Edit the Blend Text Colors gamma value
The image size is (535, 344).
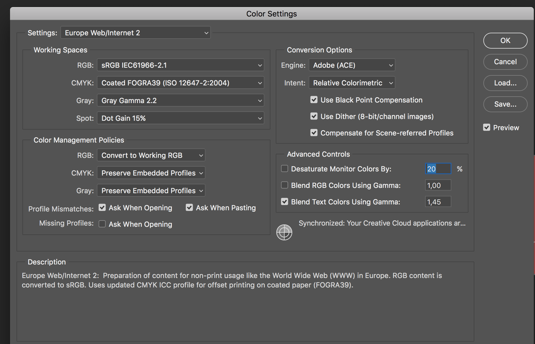[438, 201]
